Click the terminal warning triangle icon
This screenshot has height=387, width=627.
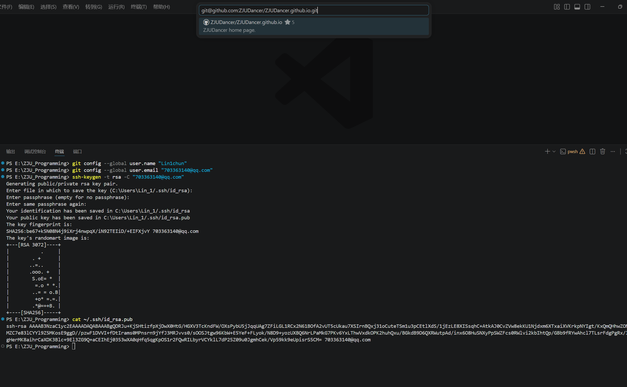tap(582, 152)
